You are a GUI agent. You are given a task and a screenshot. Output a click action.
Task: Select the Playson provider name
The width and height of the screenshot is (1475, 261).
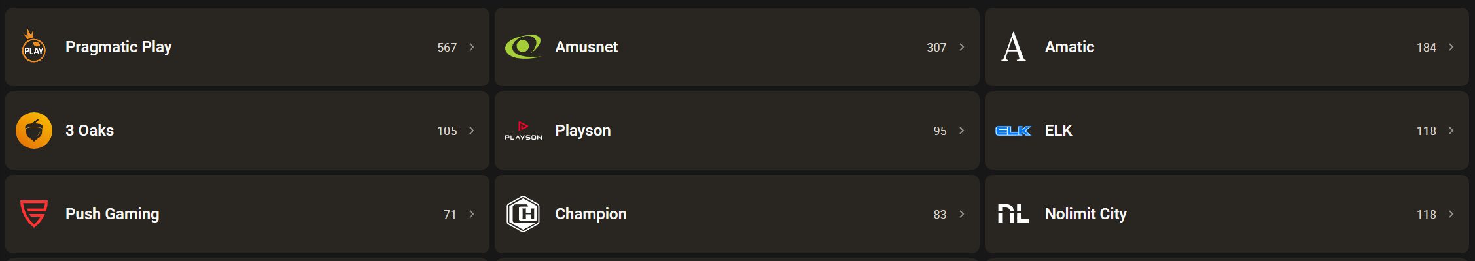582,130
